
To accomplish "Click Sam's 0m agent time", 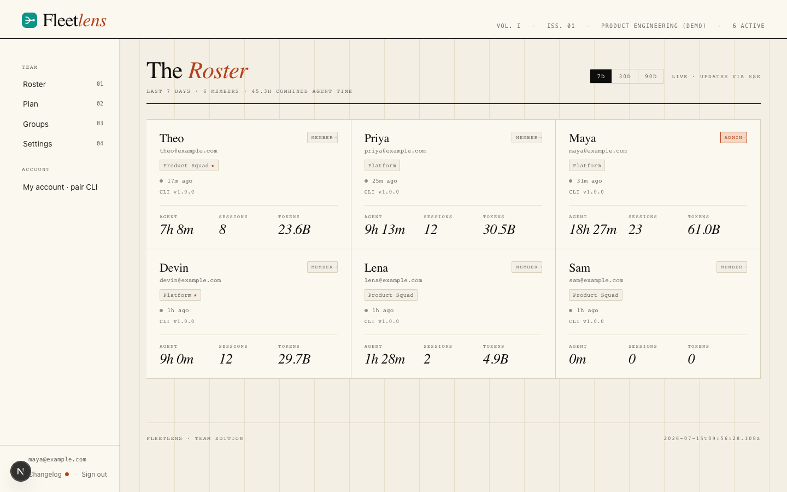I will point(578,359).
